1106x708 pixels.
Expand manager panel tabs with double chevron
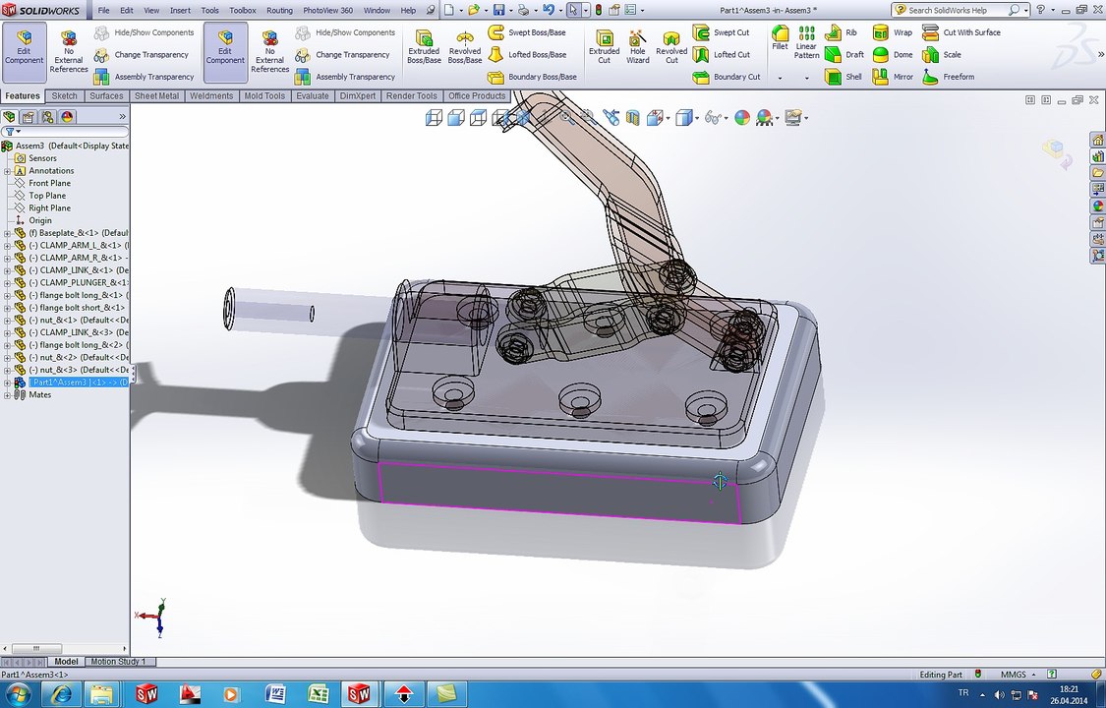point(121,117)
